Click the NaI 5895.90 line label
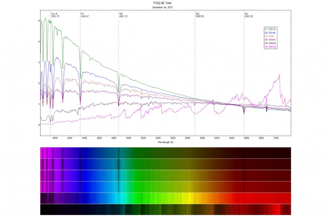 (200, 15)
